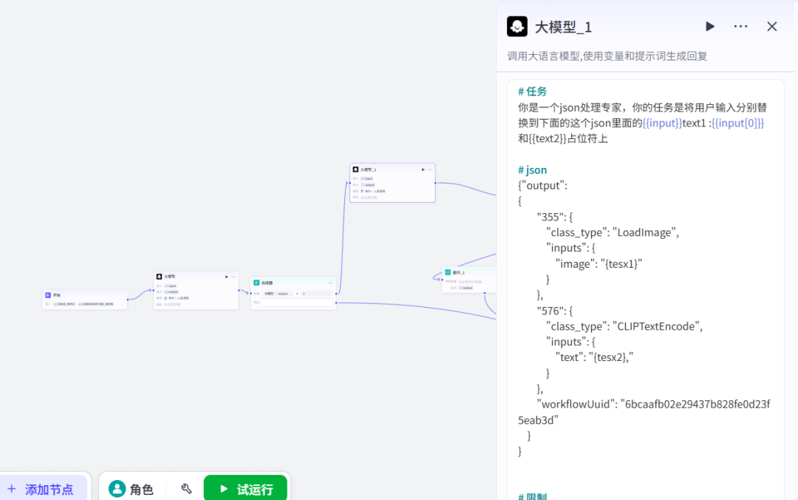Click the {{input}} variable in the prompt

click(661, 123)
